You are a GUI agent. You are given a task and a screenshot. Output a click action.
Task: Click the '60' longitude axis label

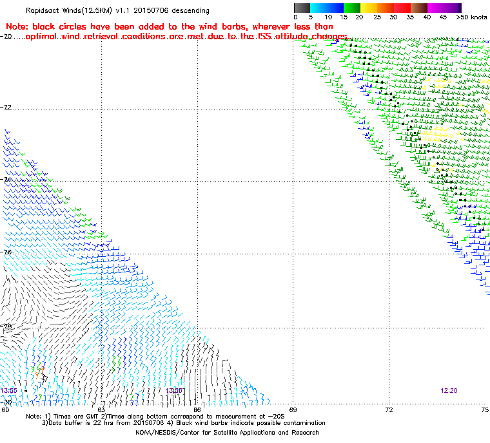(5, 410)
